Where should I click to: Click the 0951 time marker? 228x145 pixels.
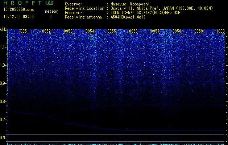point(25,31)
